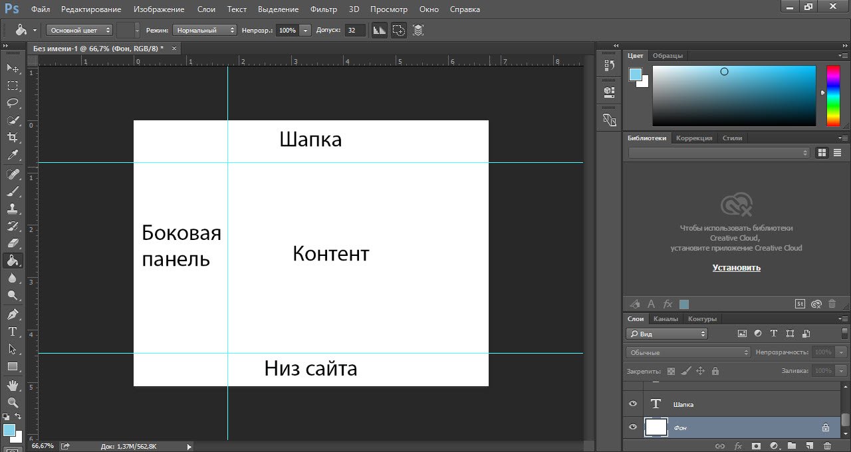The width and height of the screenshot is (851, 452).
Task: Choose the Hand tool
Action: 12,385
